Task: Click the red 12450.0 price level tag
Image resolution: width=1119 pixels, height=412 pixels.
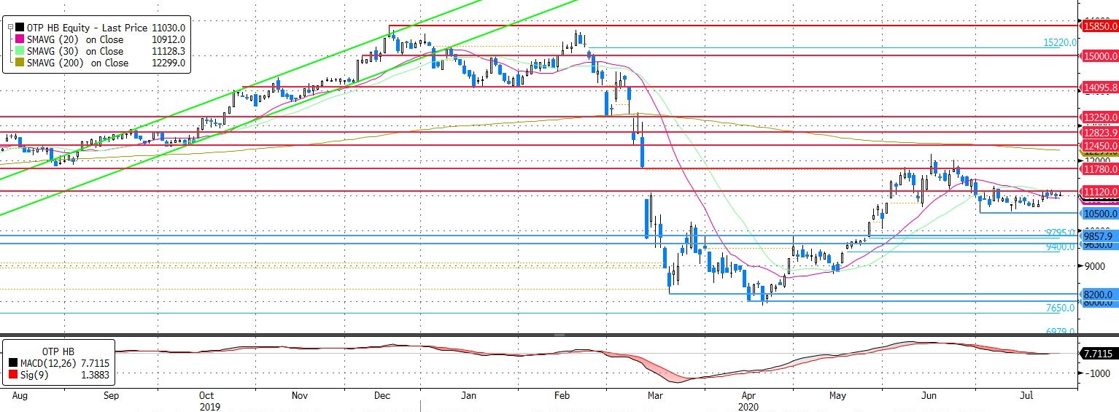Action: tap(1100, 145)
